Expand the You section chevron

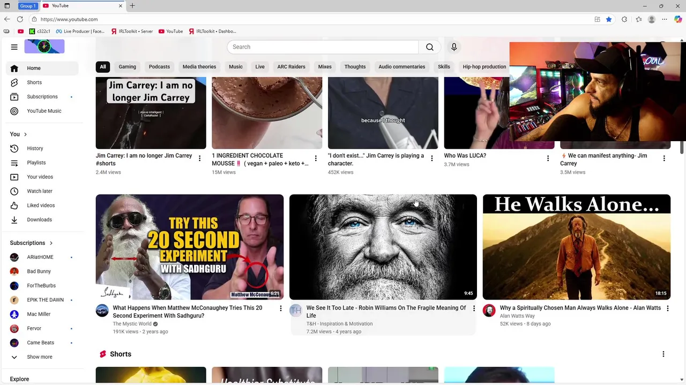pyautogui.click(x=25, y=134)
